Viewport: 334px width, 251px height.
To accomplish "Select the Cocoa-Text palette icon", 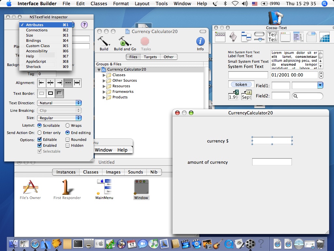I will [272, 37].
